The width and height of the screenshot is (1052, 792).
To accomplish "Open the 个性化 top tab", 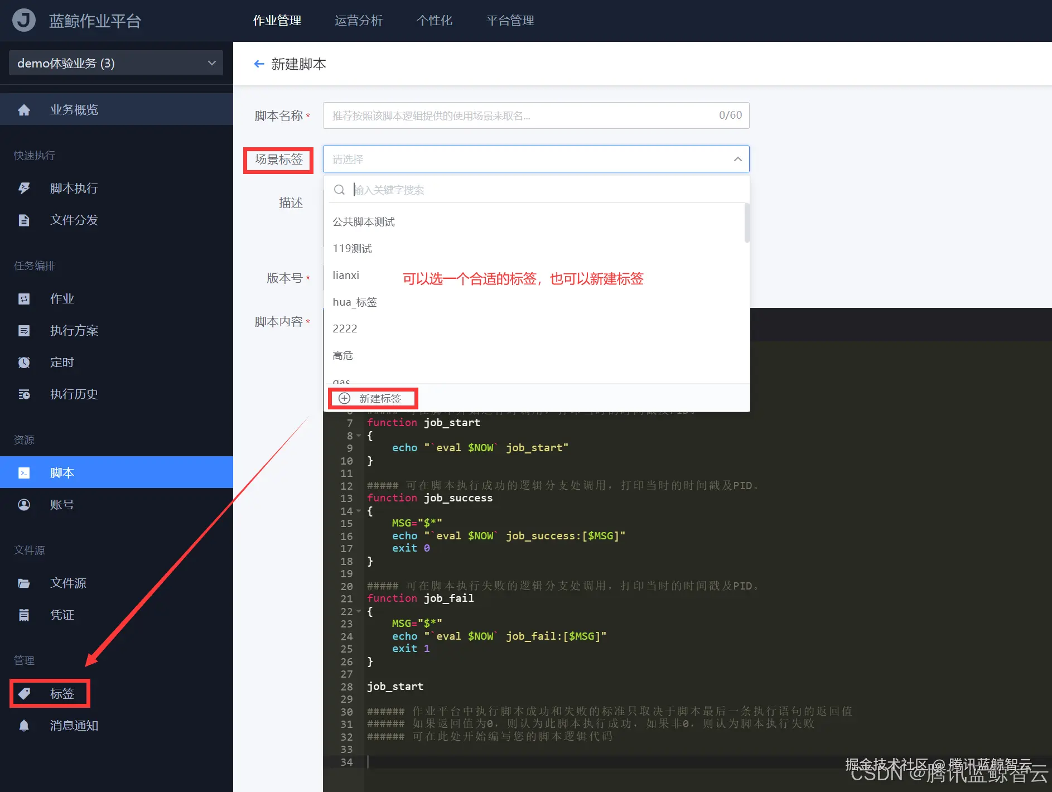I will [x=435, y=21].
